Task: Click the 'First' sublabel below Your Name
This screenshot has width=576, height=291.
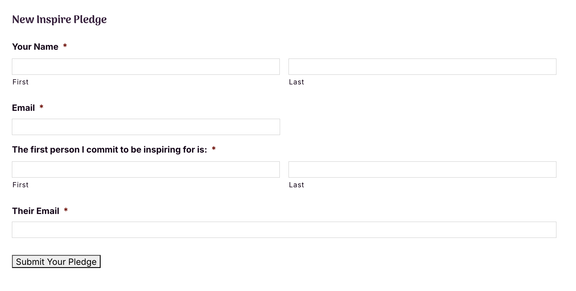Action: (x=20, y=82)
